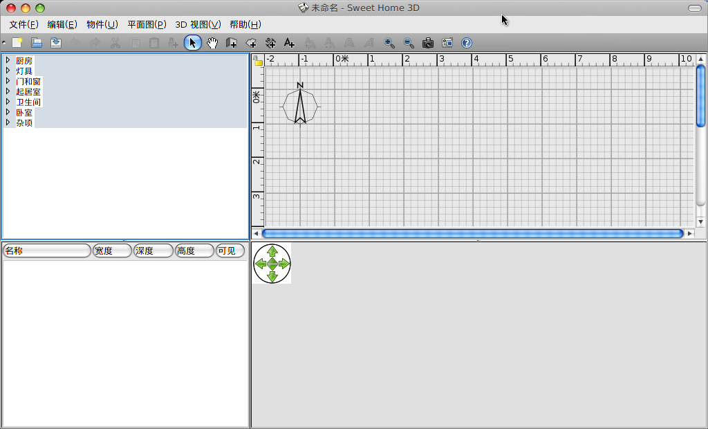Click the Italic text style icon

[x=369, y=43]
